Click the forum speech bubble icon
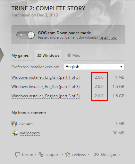The width and height of the screenshot is (135, 164). (x=18, y=155)
